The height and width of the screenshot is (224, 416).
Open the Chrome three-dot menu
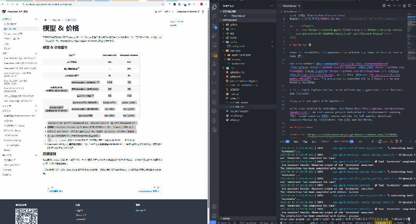pos(206,4)
